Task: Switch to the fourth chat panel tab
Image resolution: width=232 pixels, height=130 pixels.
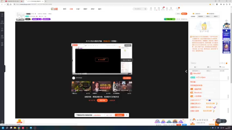Action: (x=216, y=16)
